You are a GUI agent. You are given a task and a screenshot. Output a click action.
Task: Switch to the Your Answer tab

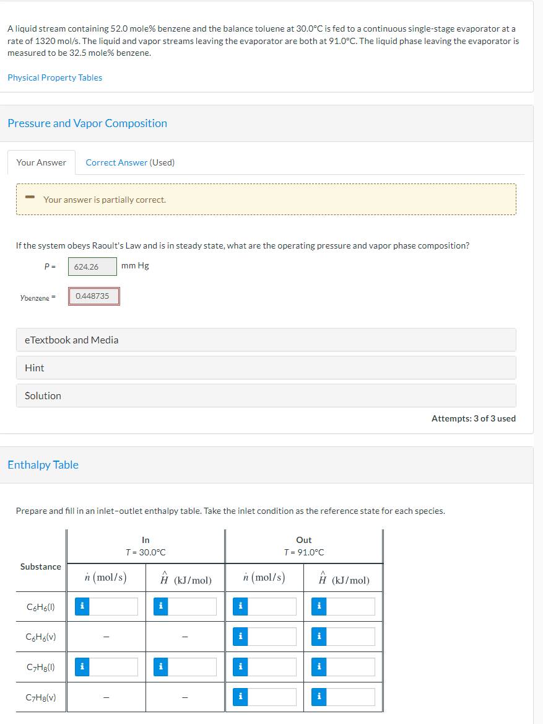[x=41, y=162]
